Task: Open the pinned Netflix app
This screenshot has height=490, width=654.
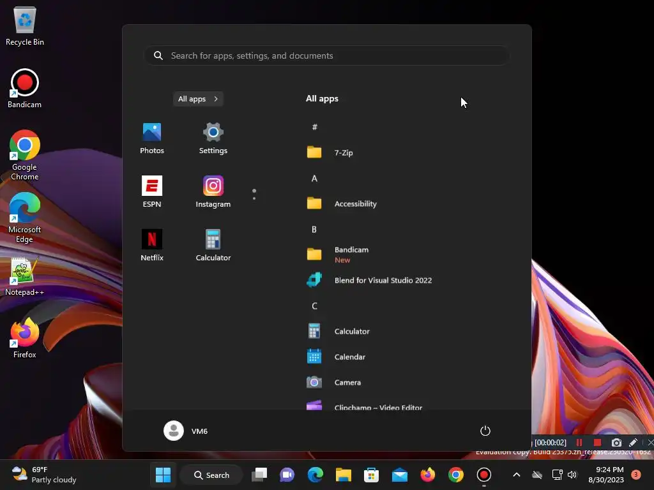Action: click(152, 246)
